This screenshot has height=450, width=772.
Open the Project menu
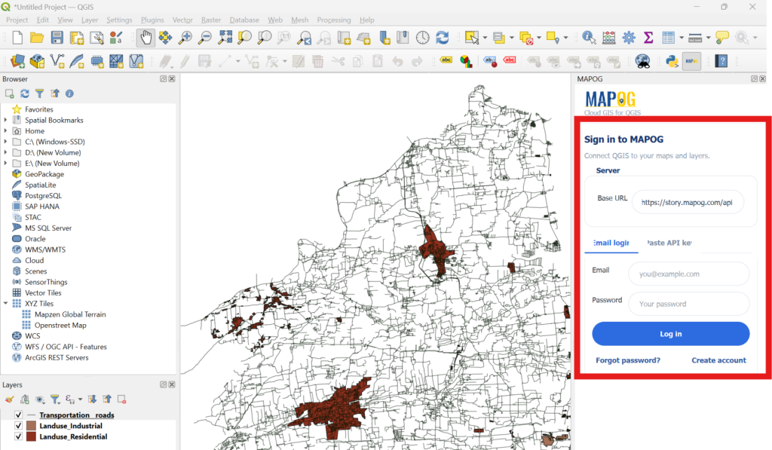tap(17, 20)
